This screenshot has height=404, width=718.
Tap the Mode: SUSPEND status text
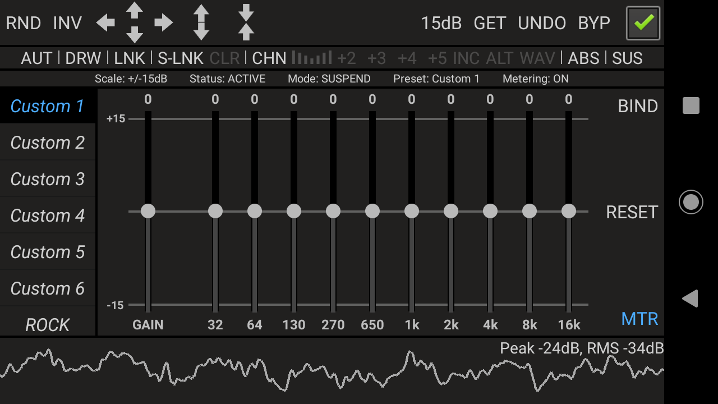pos(329,79)
